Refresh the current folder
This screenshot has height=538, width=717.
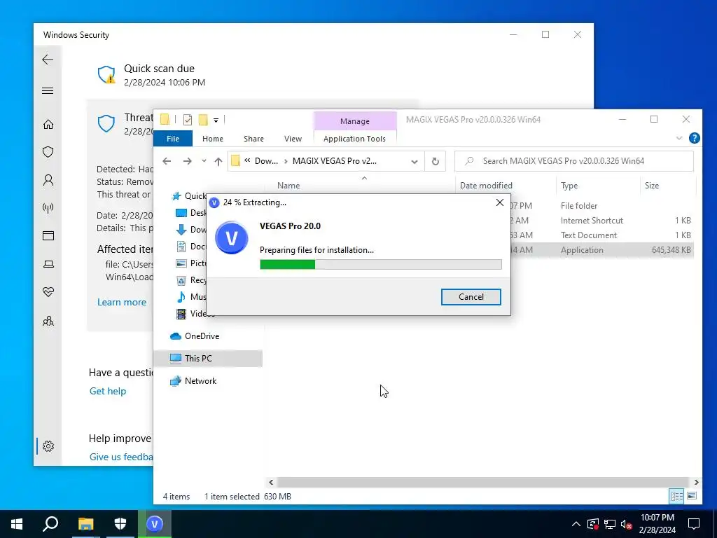point(436,161)
